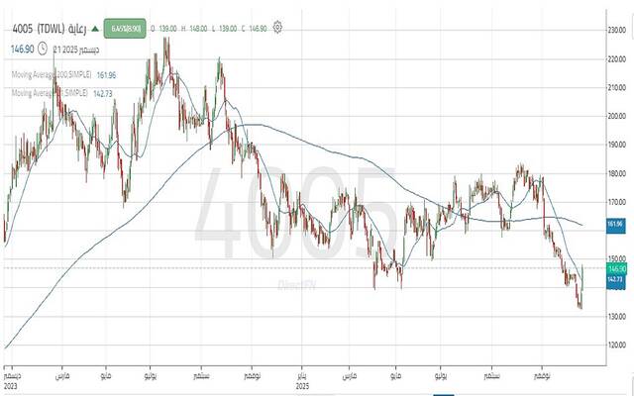
Task: Click the 2025 يناير date axis label
Action: pyautogui.click(x=298, y=379)
